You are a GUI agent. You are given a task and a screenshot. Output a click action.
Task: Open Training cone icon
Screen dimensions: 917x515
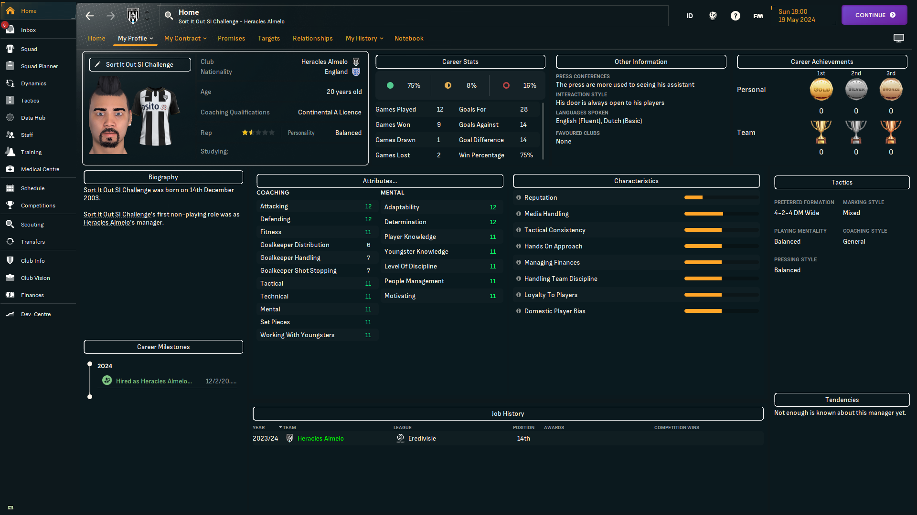10,152
